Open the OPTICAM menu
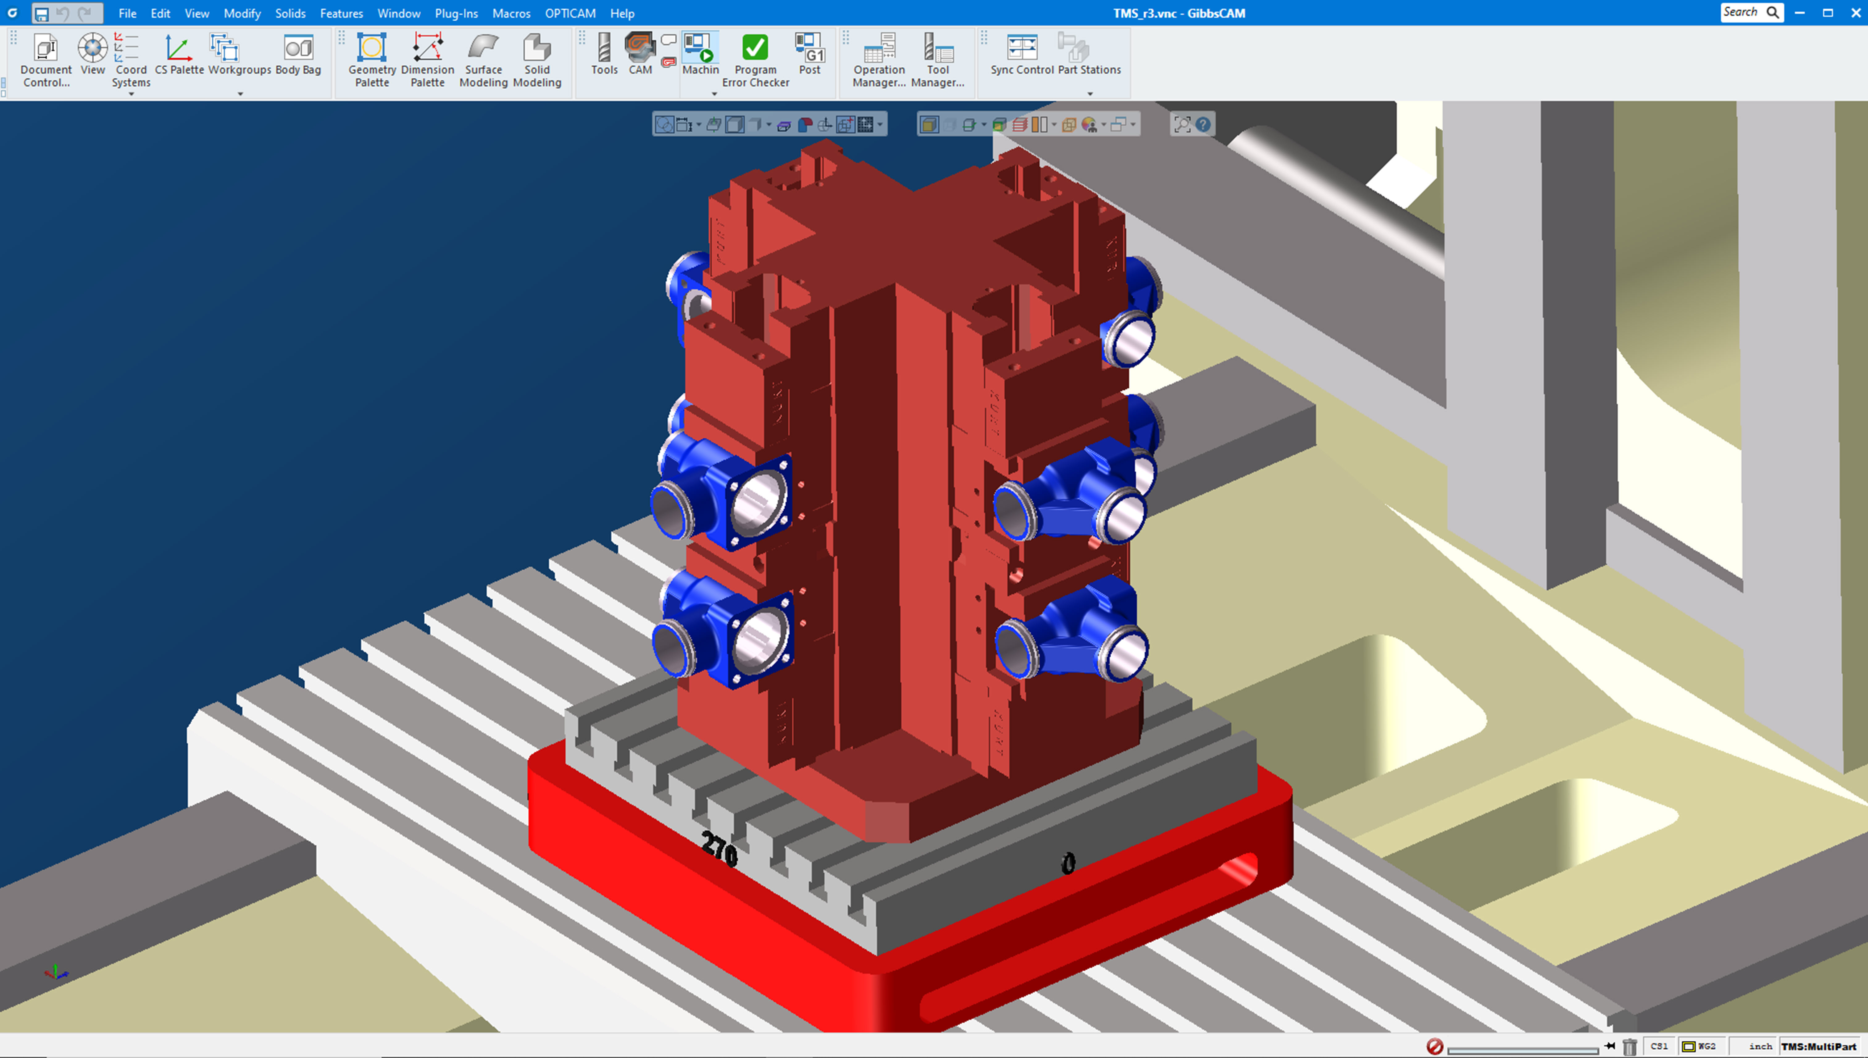1868x1058 pixels. tap(569, 13)
